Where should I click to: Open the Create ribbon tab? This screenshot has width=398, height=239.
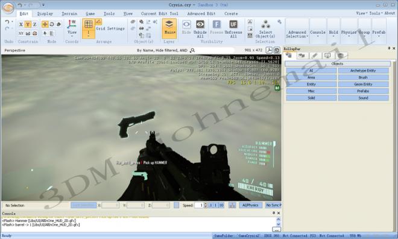(231, 14)
